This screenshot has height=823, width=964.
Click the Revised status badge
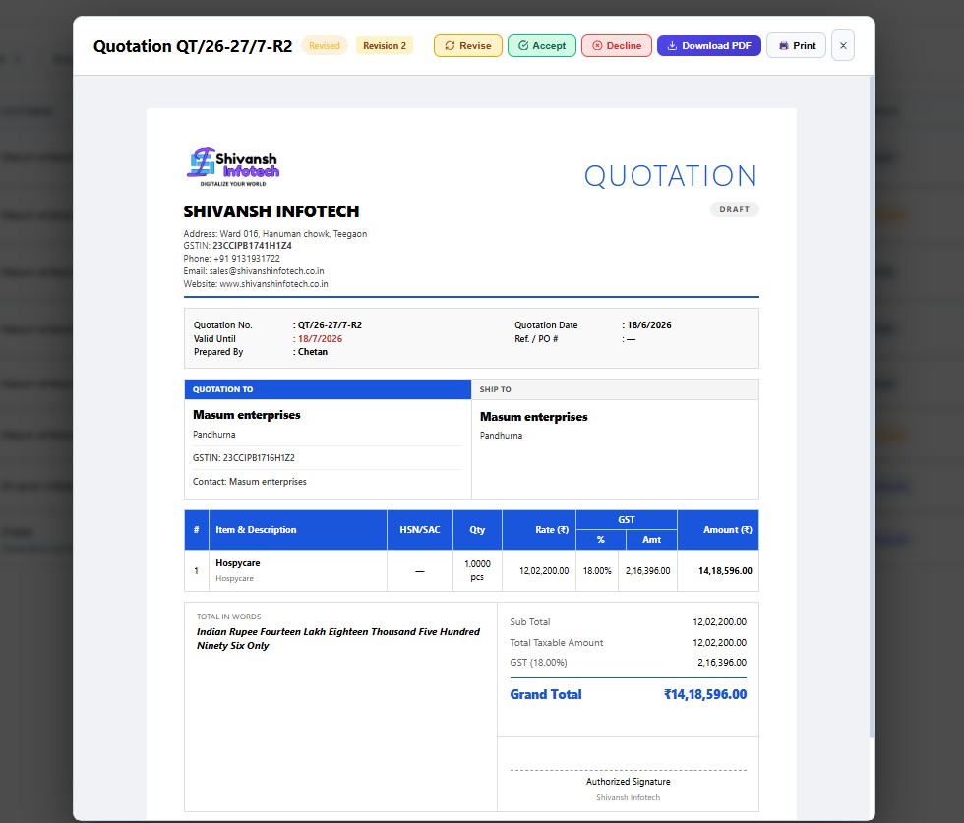pyautogui.click(x=324, y=45)
